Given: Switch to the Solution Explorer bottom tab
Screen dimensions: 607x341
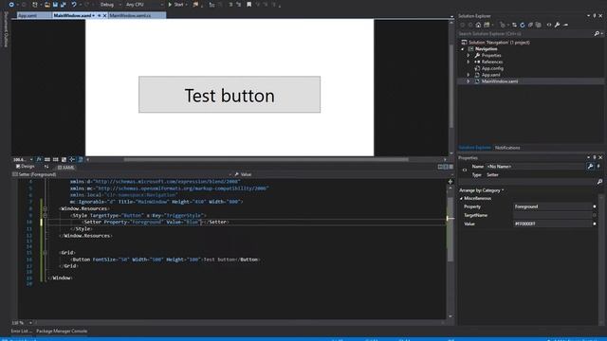Looking at the screenshot, I should pyautogui.click(x=474, y=148).
